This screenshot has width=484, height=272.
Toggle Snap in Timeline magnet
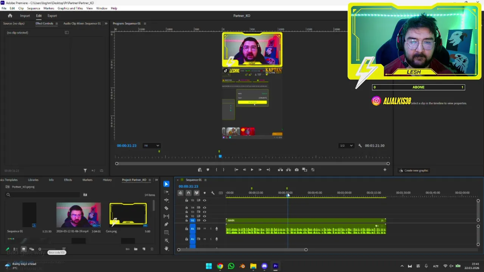pos(188,193)
